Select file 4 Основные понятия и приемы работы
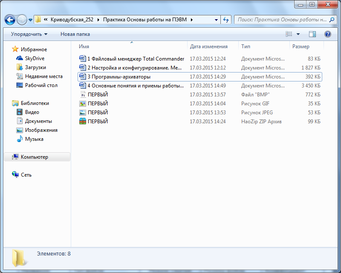 136,86
